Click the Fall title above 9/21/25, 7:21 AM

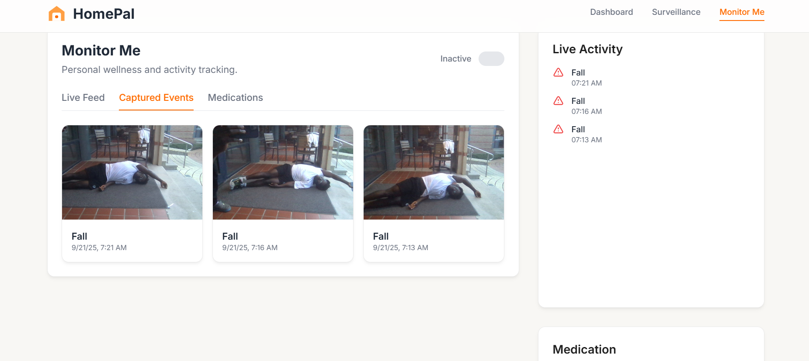(80, 236)
